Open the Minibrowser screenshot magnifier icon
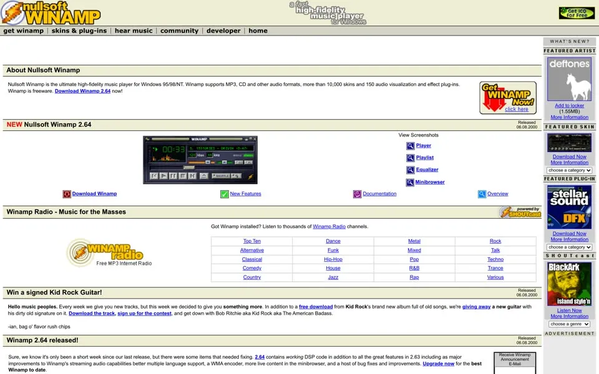This screenshot has height=374, width=599. (409, 183)
